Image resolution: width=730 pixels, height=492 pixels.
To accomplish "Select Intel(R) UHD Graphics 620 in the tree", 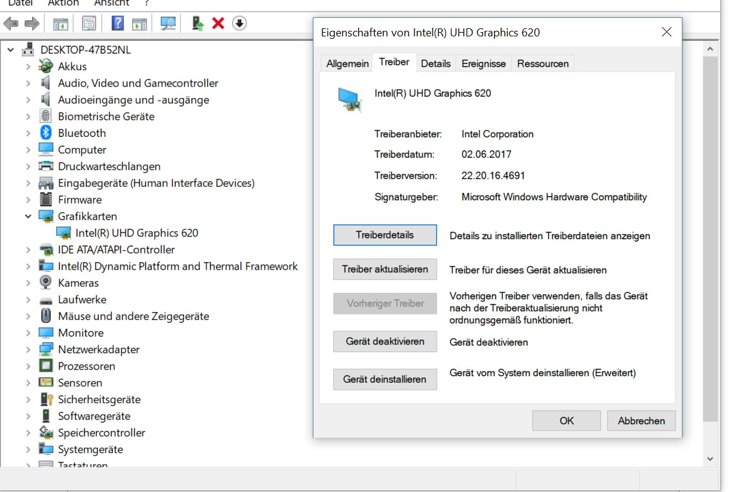I will (x=136, y=232).
